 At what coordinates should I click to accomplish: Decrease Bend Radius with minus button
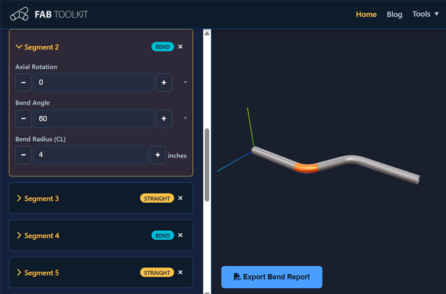click(23, 155)
